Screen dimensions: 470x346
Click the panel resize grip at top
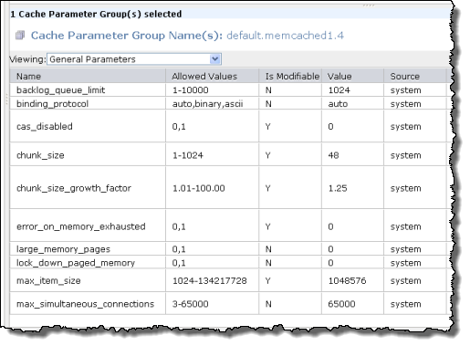coord(369,5)
